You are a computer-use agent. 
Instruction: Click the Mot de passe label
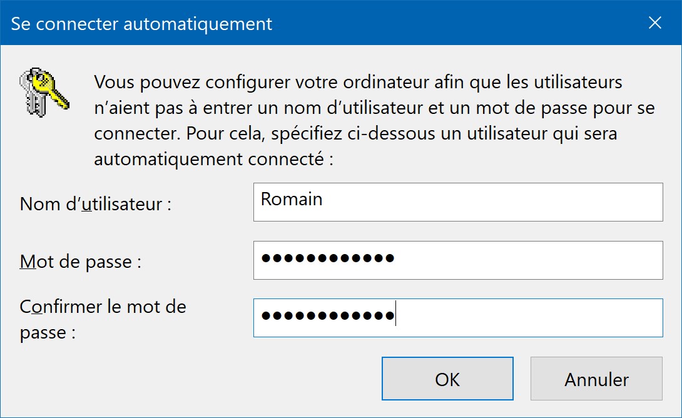[x=81, y=262]
